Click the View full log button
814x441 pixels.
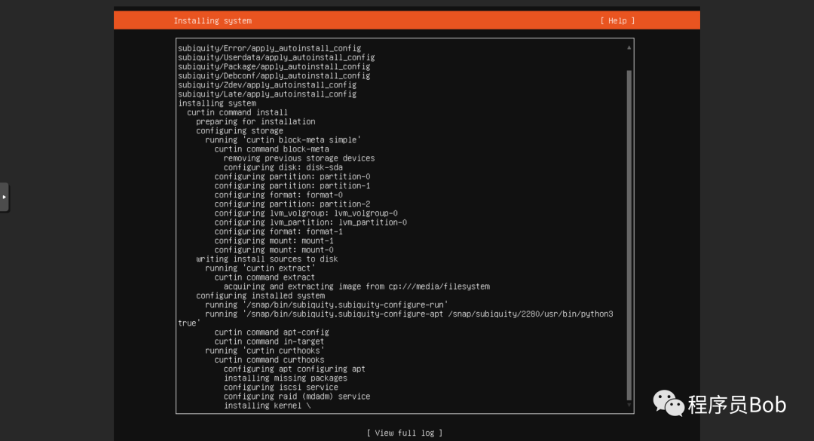pos(405,433)
